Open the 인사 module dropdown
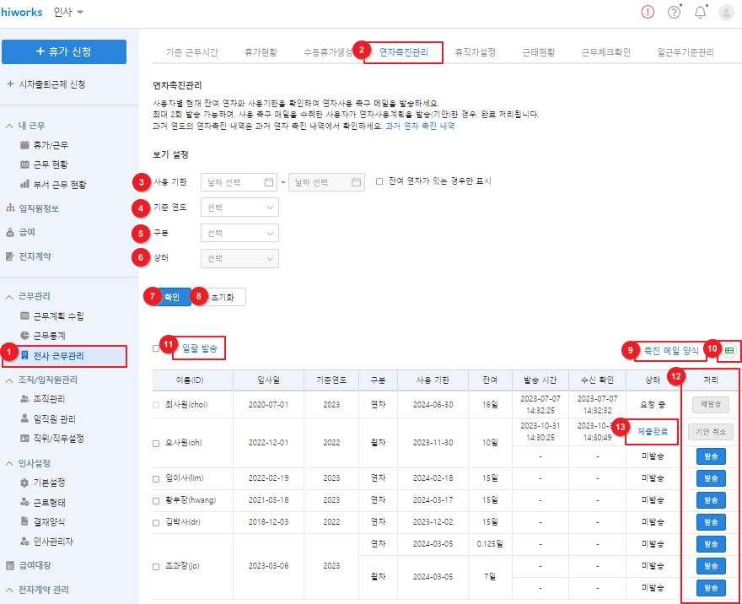Viewport: 742px width, 604px height. pyautogui.click(x=68, y=12)
